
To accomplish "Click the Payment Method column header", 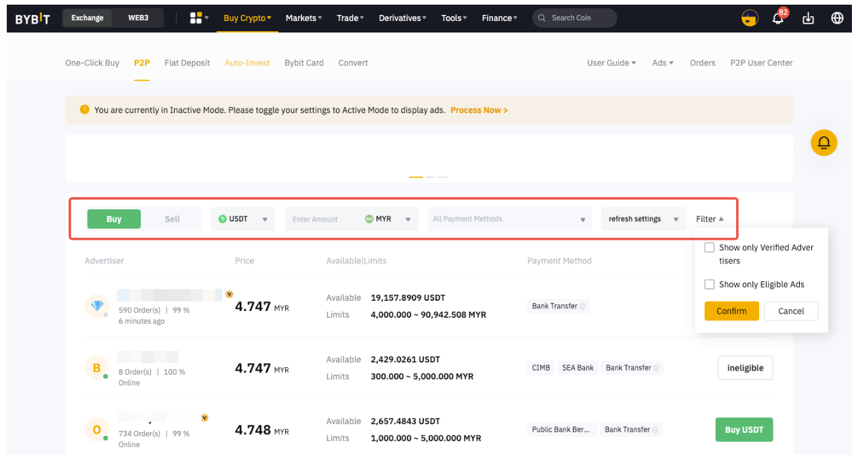I will coord(559,261).
